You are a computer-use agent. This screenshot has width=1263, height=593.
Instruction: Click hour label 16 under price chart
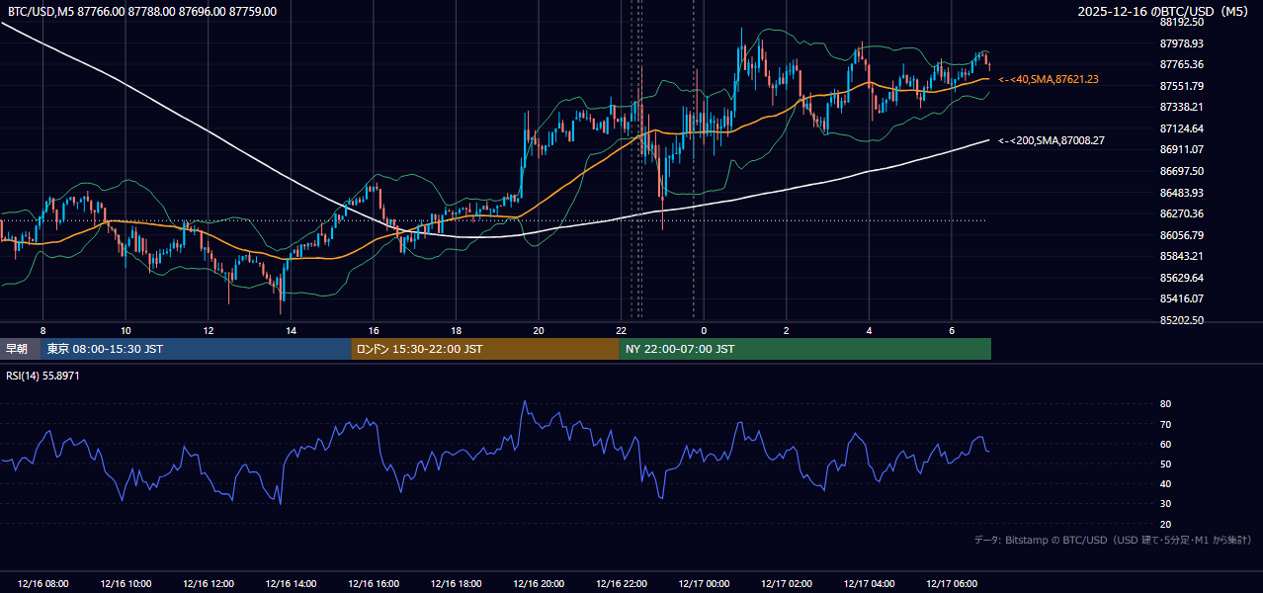click(374, 330)
